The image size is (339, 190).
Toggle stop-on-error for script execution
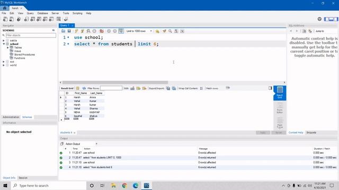tap(101, 31)
